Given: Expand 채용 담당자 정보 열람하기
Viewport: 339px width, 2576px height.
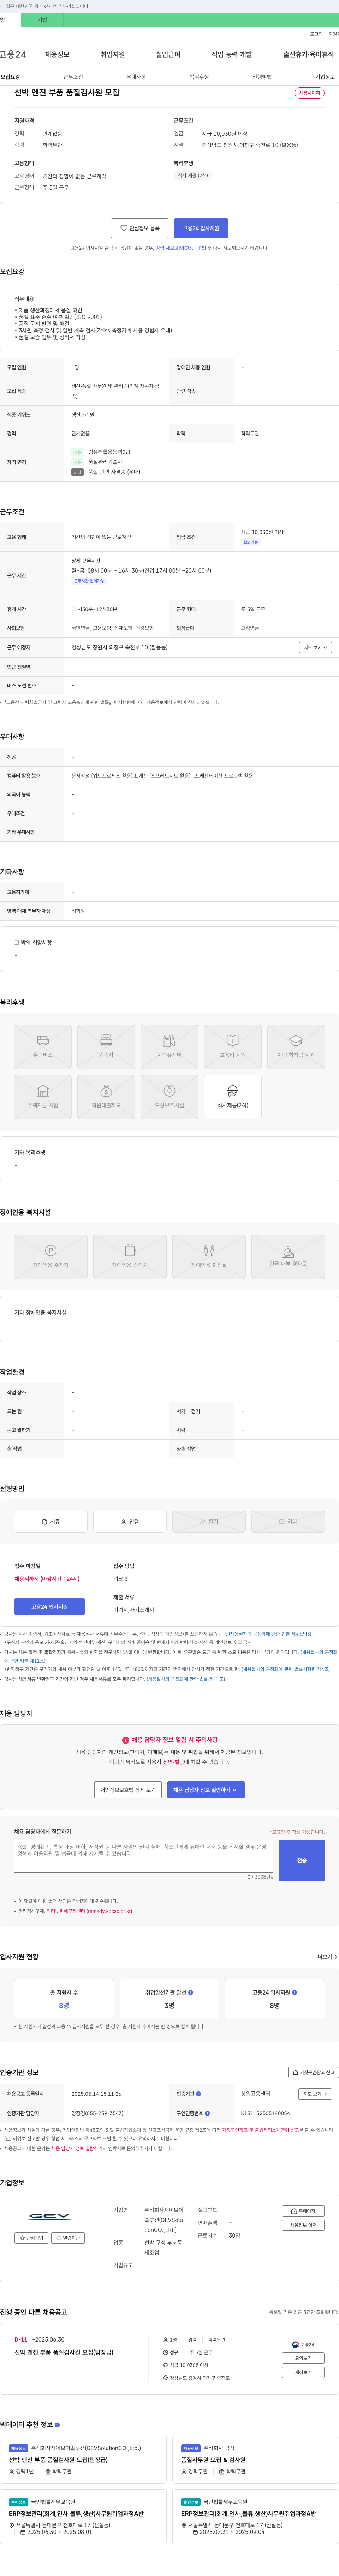Looking at the screenshot, I should 206,1789.
